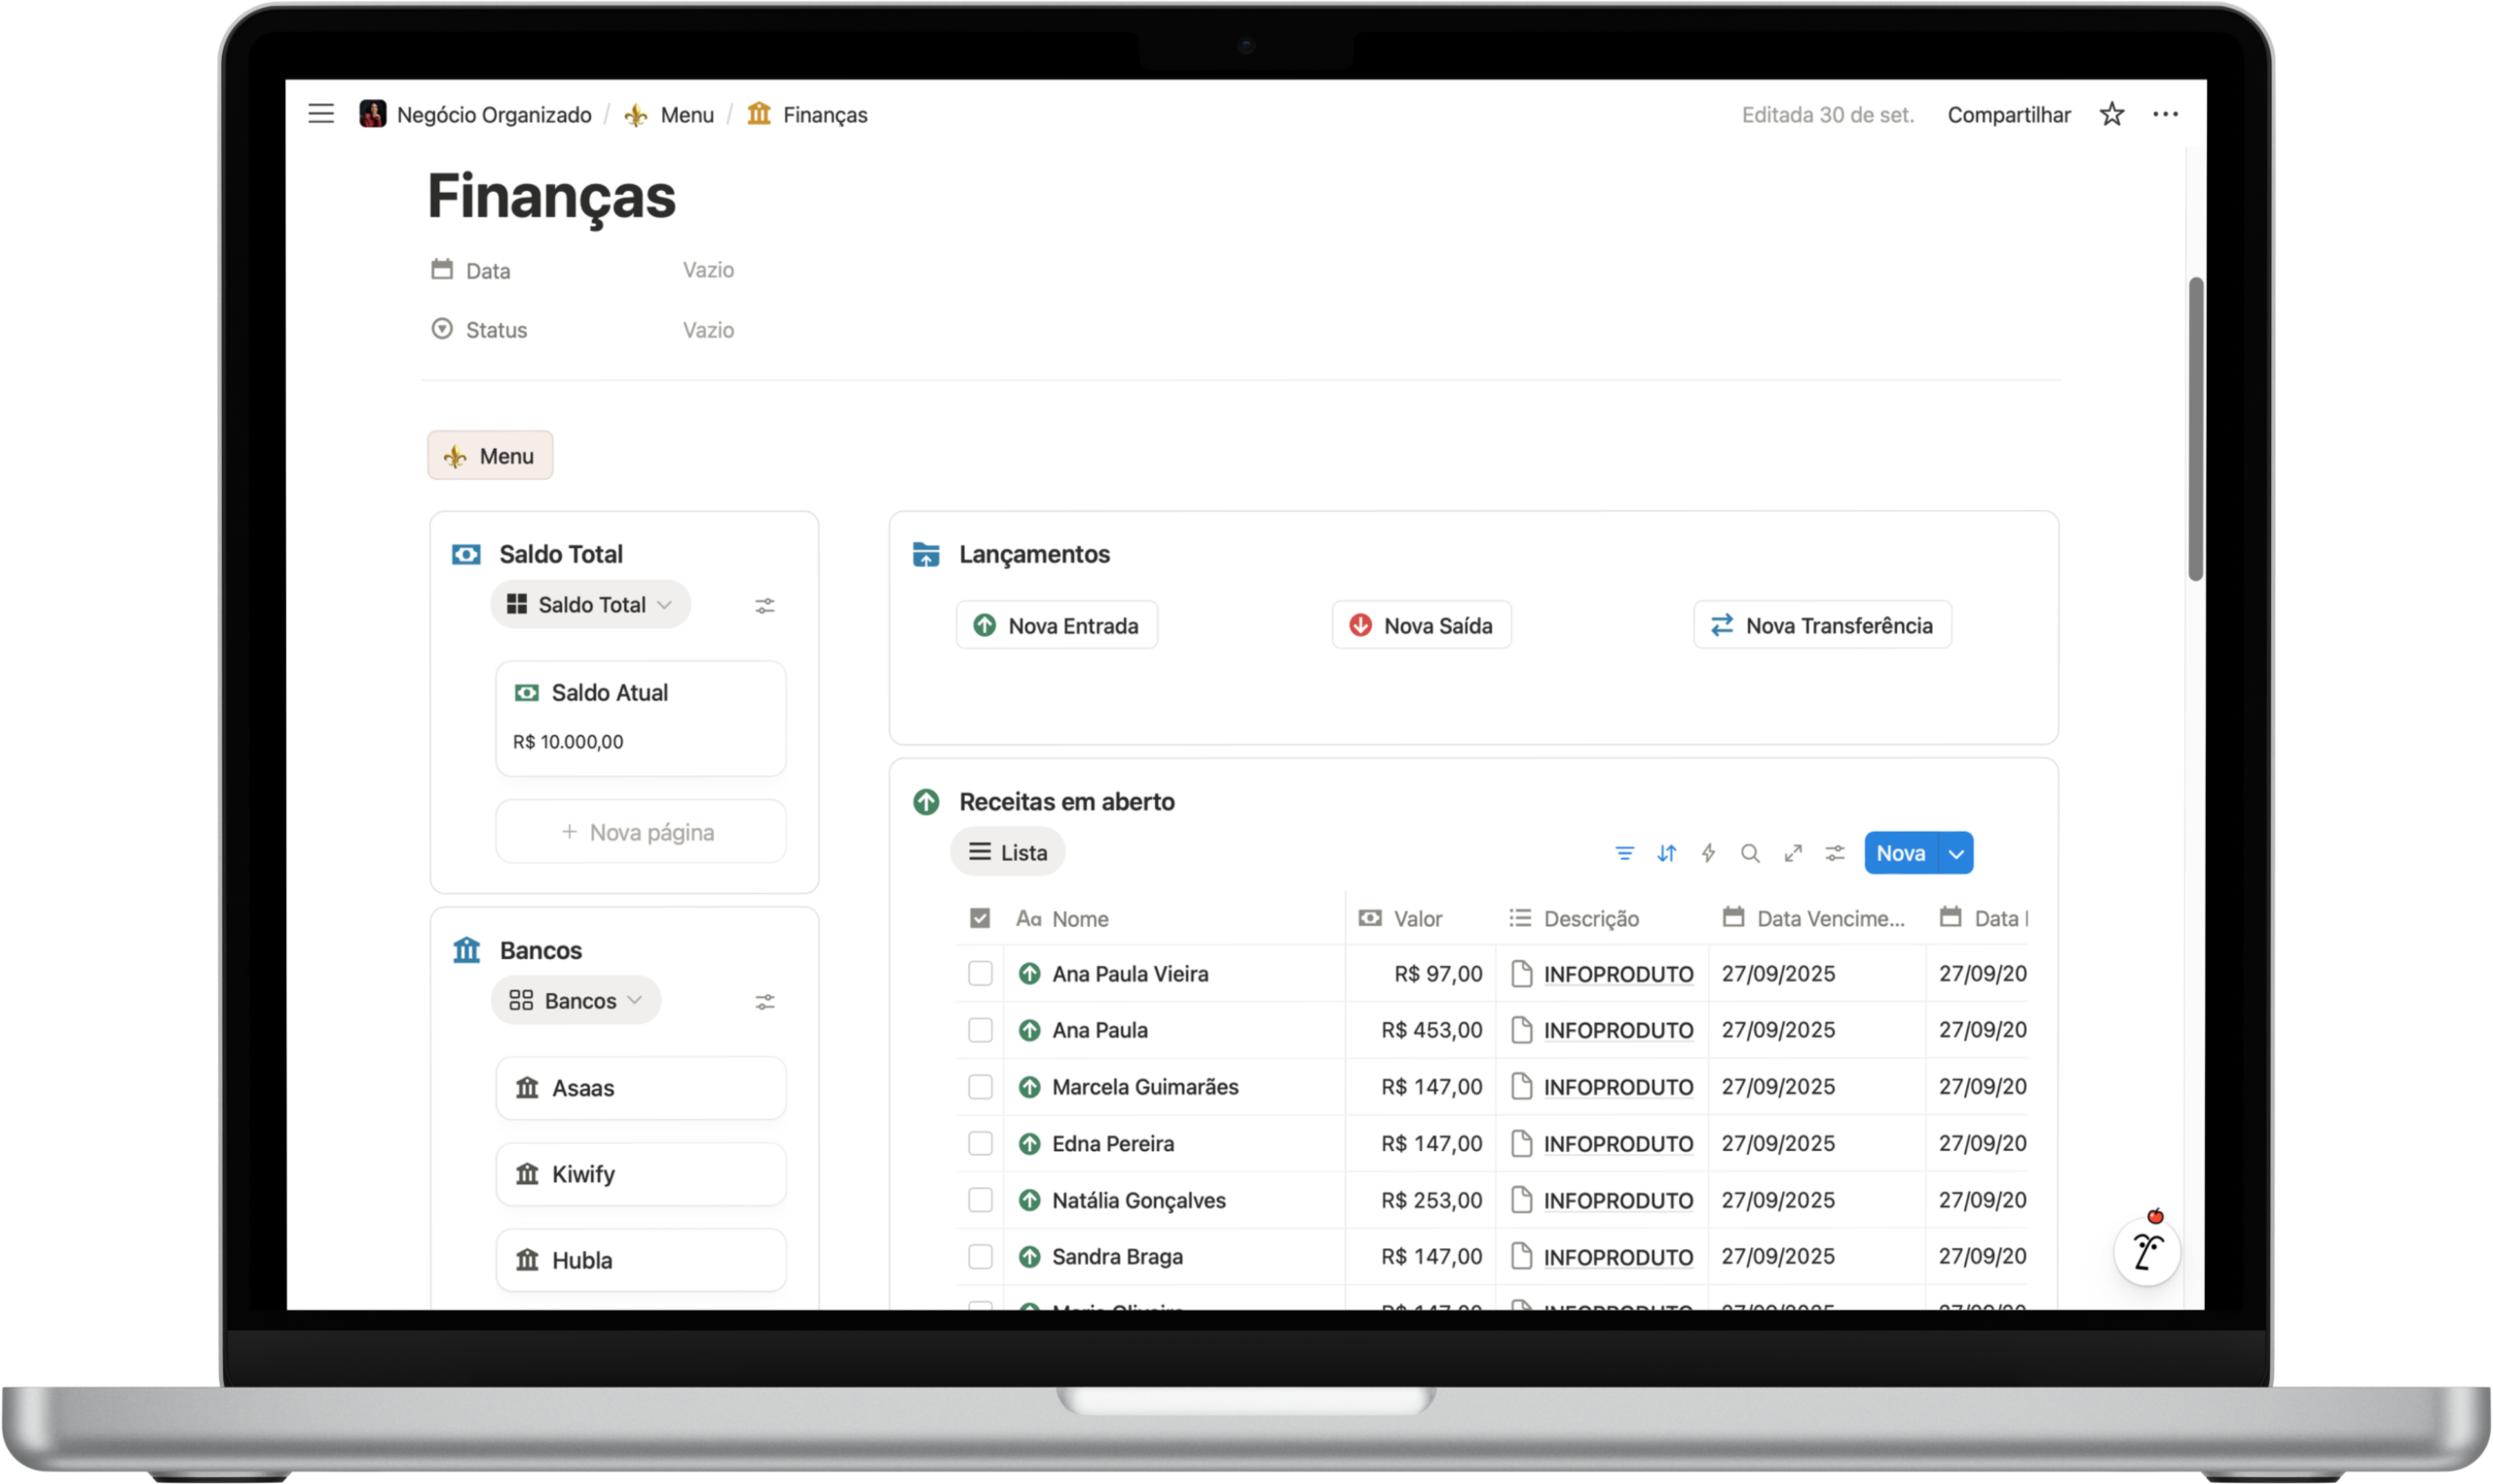The image size is (2493, 1484).
Task: Click the lightning automation icon
Action: coord(1708,853)
